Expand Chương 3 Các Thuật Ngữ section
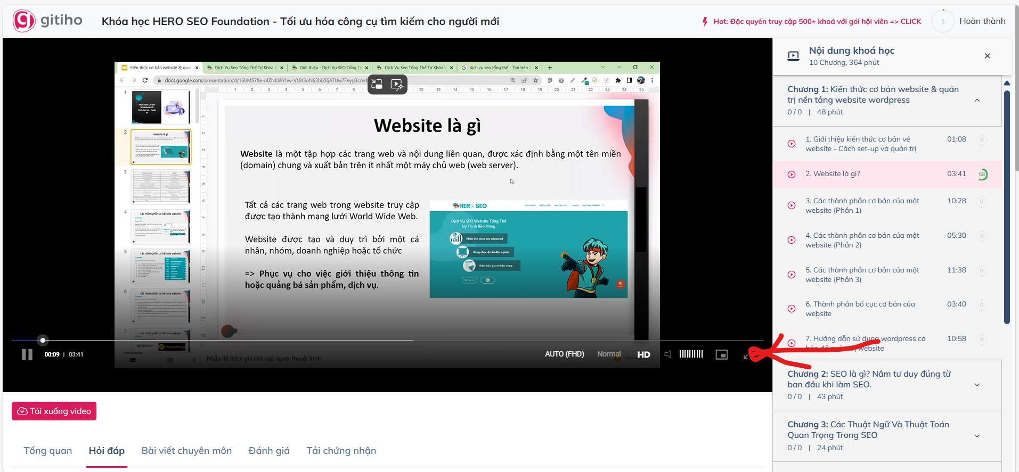The width and height of the screenshot is (1019, 472). [x=977, y=436]
